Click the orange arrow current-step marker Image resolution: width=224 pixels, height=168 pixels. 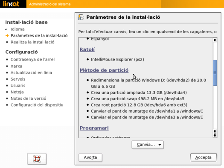pyautogui.click(x=7, y=35)
